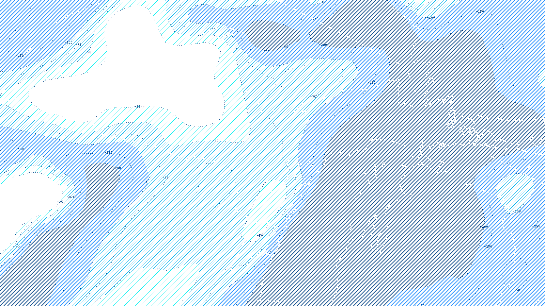The width and height of the screenshot is (545, 306).
Task: Click the overlapping "-507500" contour label
Action: coord(72,197)
